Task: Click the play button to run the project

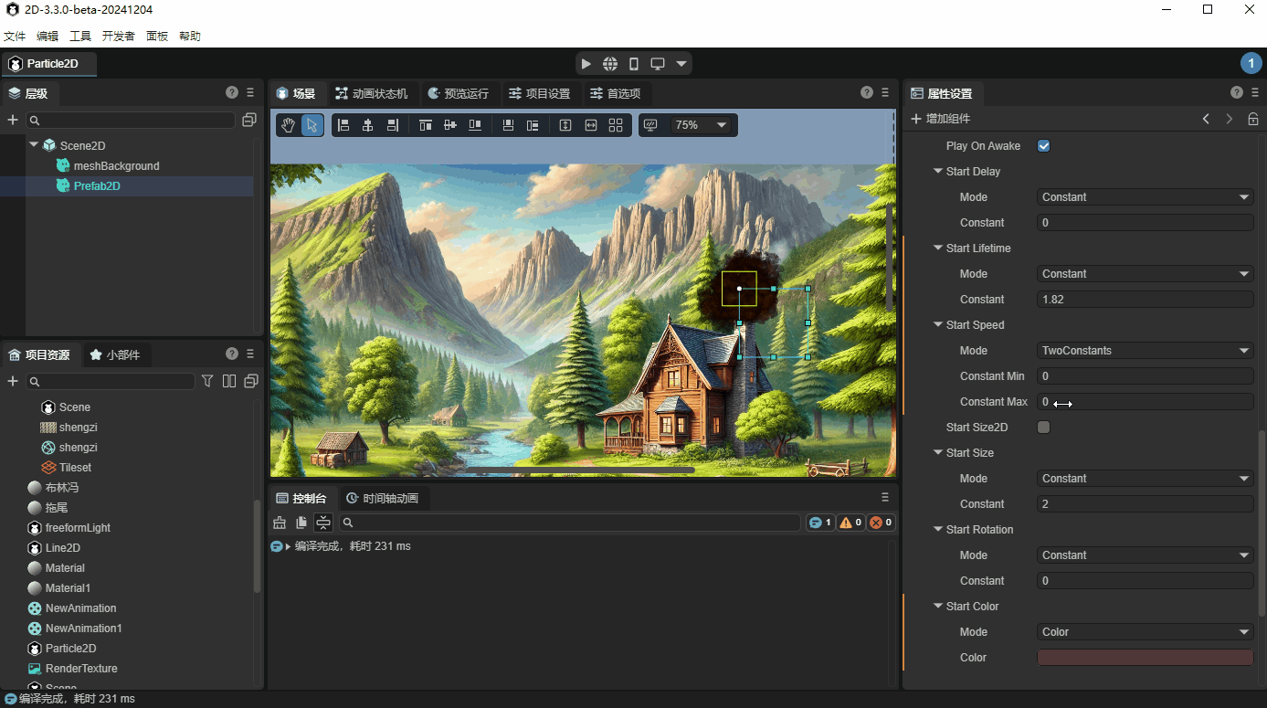Action: coord(586,63)
